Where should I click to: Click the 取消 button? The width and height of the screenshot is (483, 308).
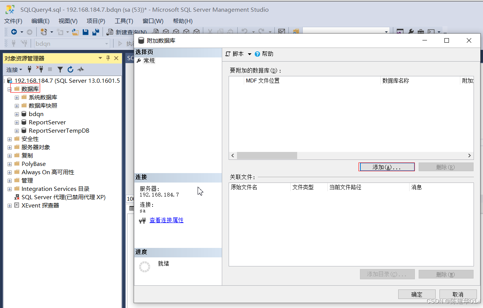(458, 294)
